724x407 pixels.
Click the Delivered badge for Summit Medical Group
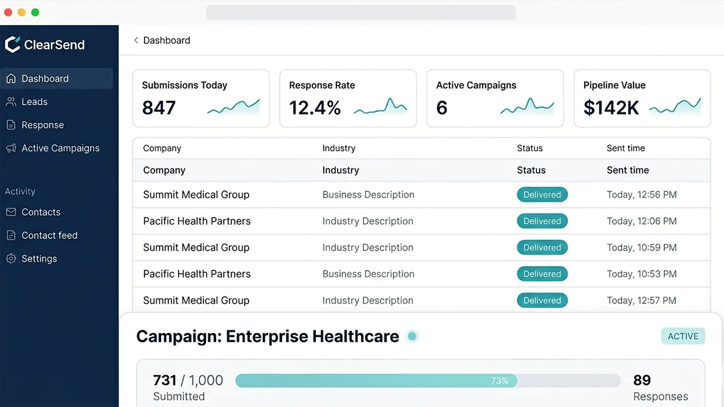pyautogui.click(x=542, y=195)
